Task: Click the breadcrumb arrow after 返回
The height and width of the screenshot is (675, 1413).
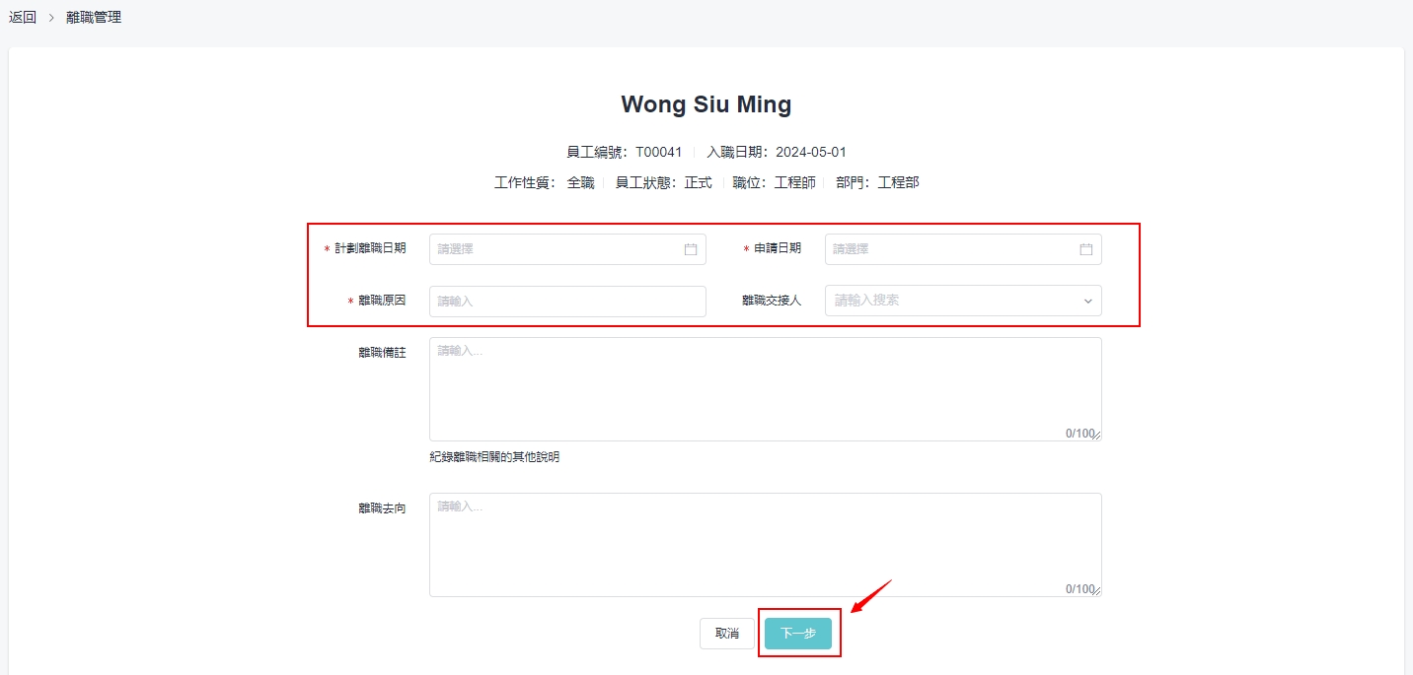Action: click(51, 18)
